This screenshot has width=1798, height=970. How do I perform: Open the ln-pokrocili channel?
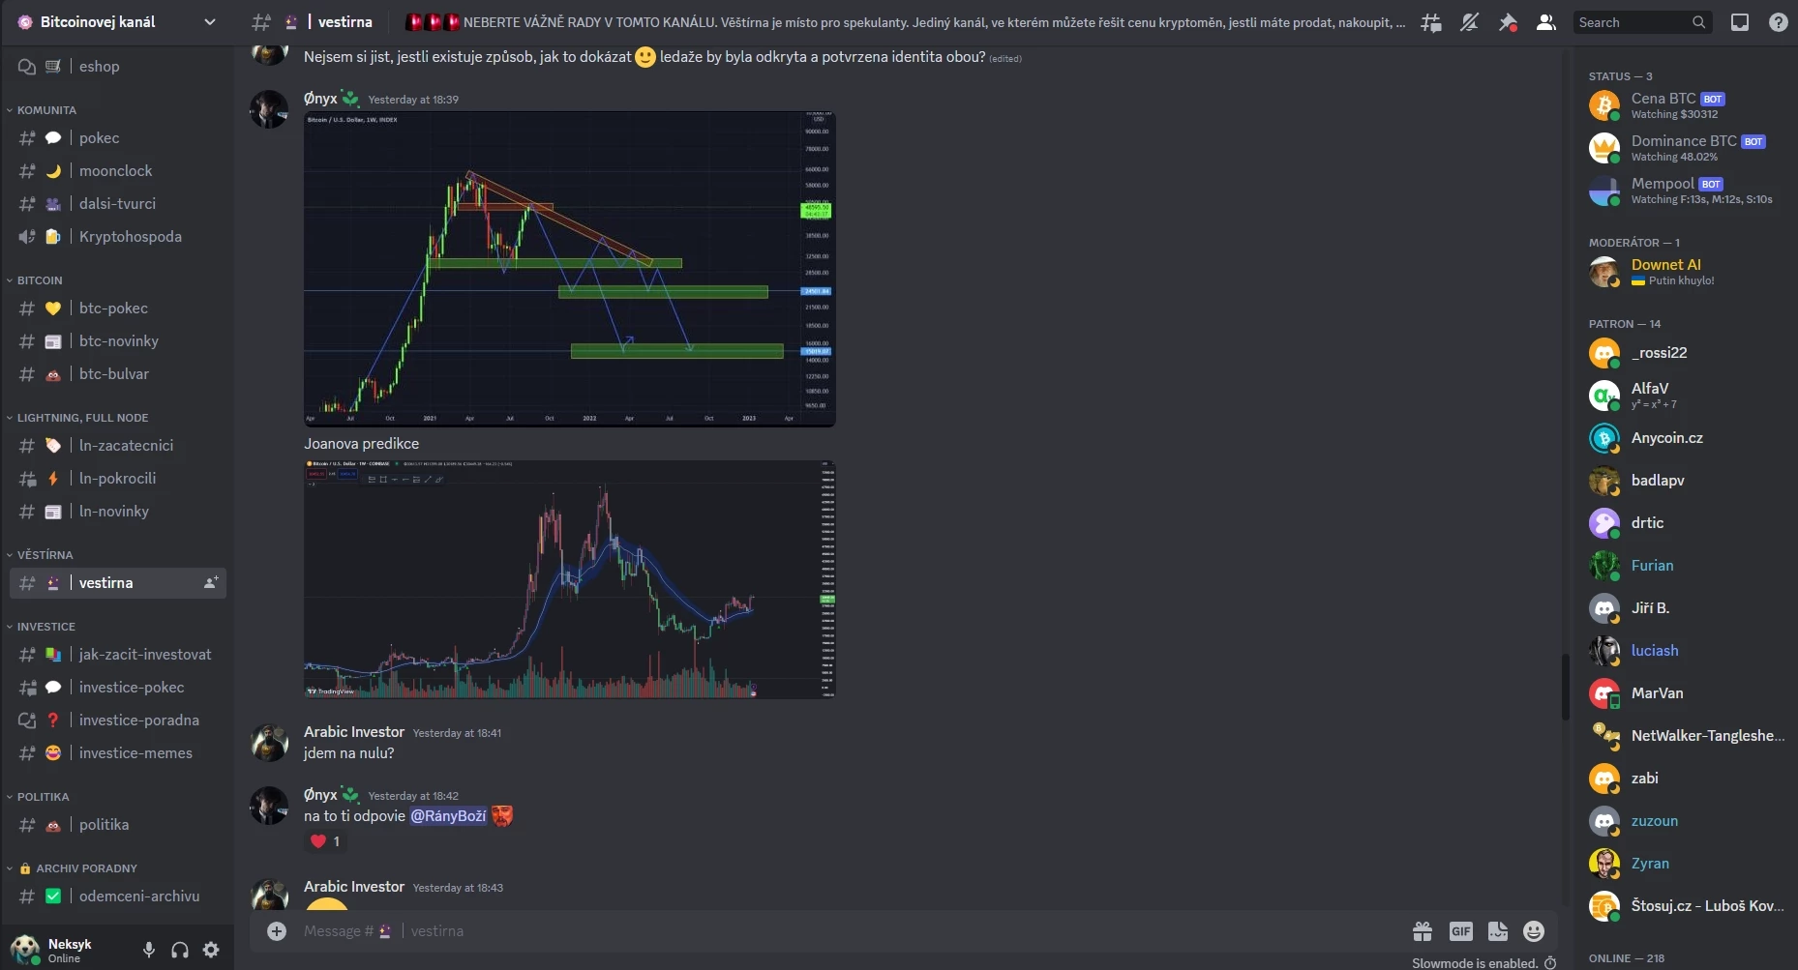[118, 479]
